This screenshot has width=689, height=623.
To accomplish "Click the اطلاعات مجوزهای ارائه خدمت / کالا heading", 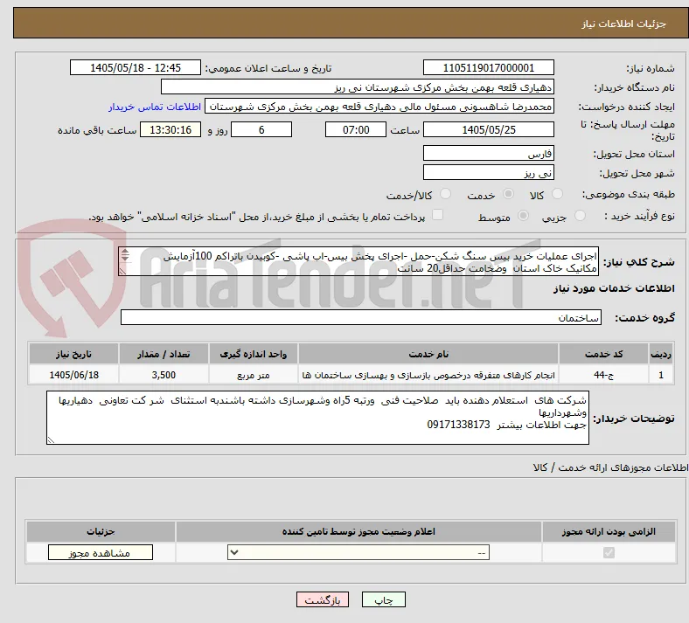I will pos(610,468).
